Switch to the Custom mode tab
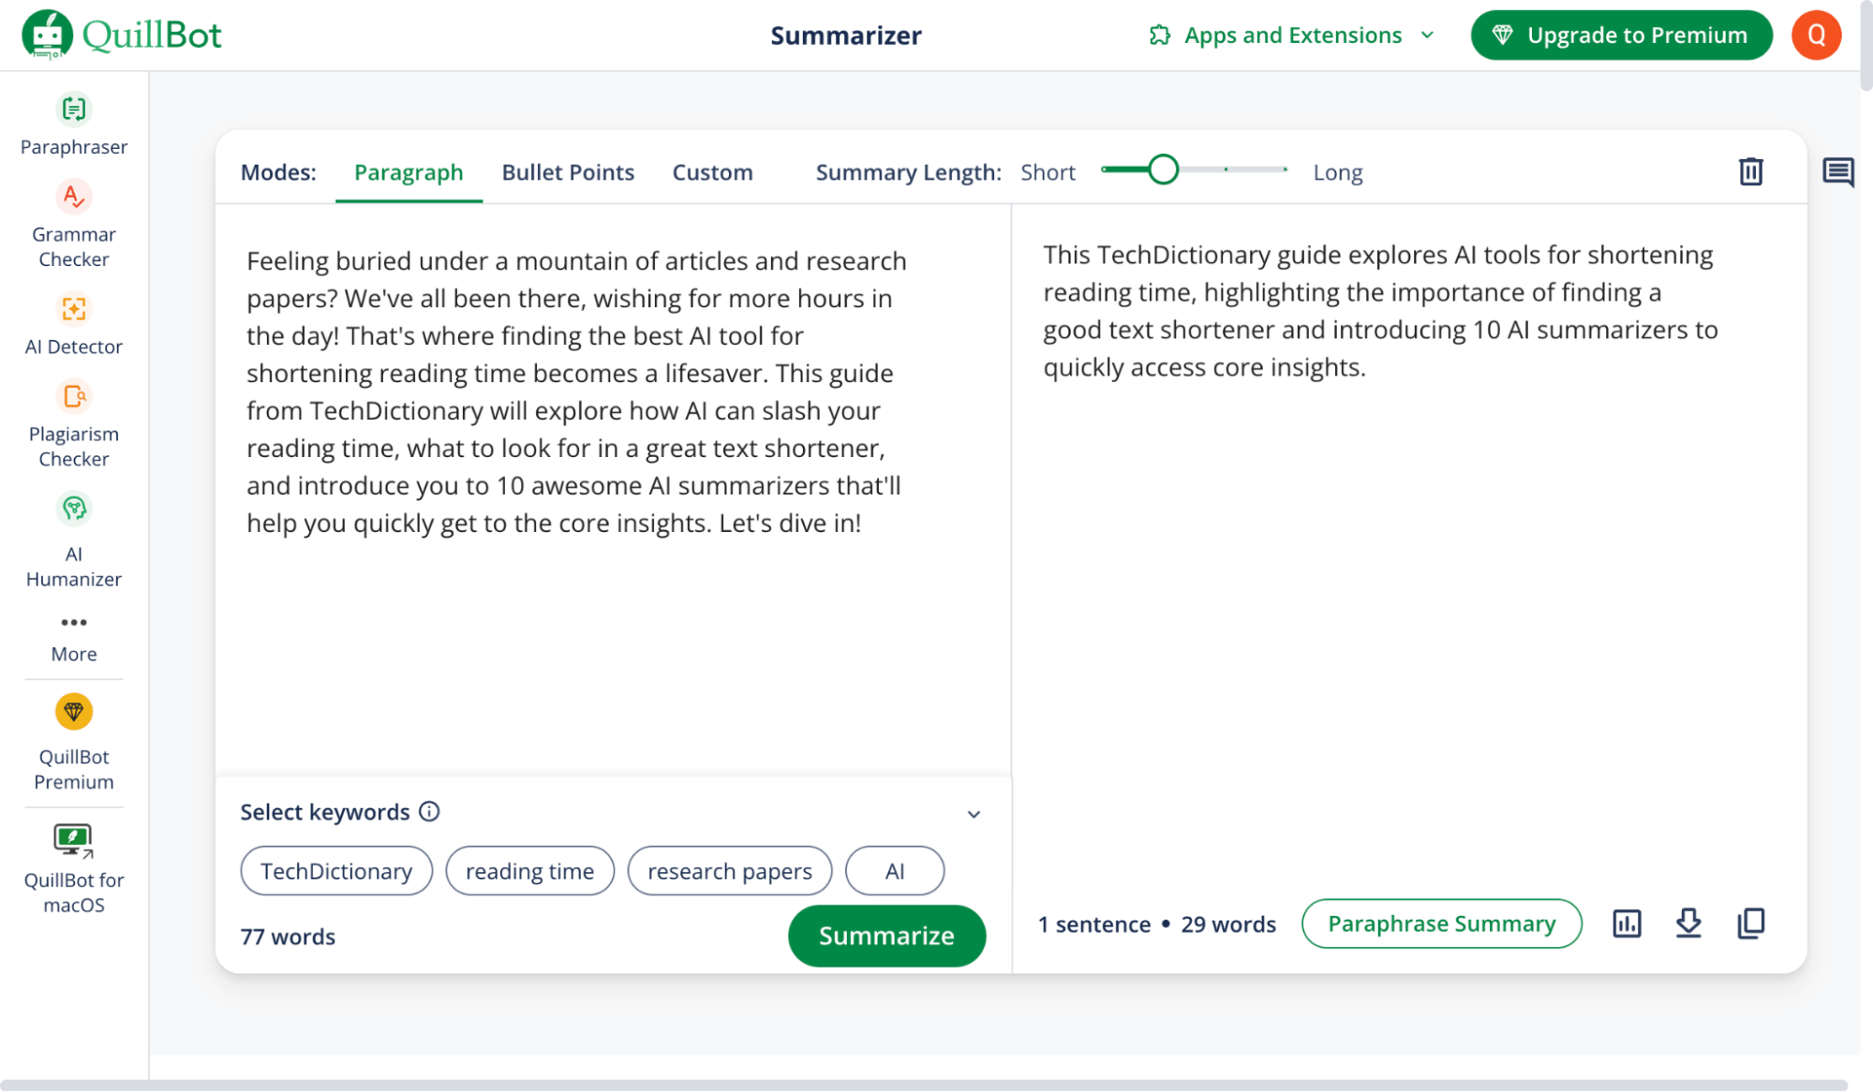 pos(712,172)
